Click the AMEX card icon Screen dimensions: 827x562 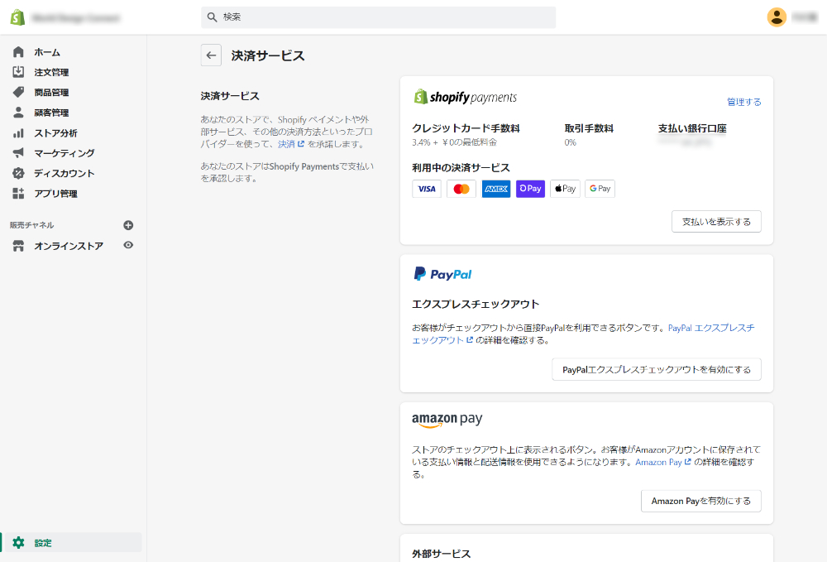click(x=496, y=189)
